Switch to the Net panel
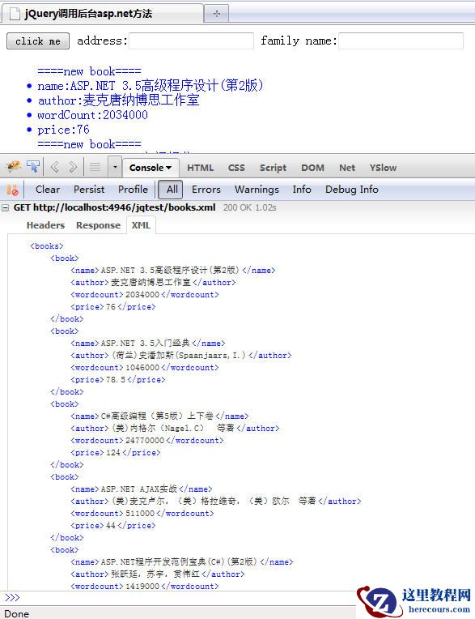The height and width of the screenshot is (619, 475). point(347,168)
